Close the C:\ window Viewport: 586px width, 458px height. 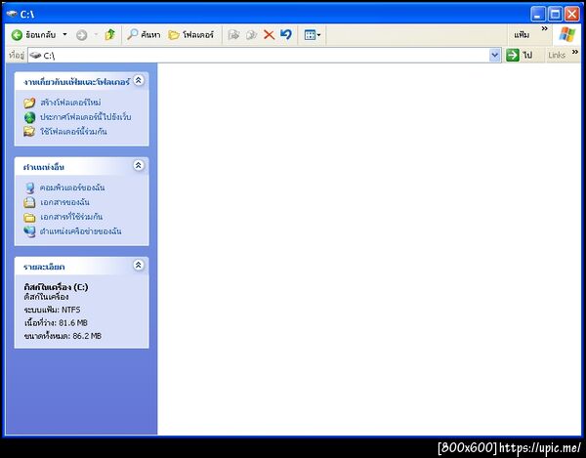[572, 15]
